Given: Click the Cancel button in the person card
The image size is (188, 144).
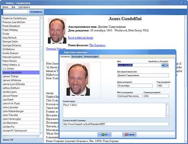Looking at the screenshot, I should coord(129,134).
